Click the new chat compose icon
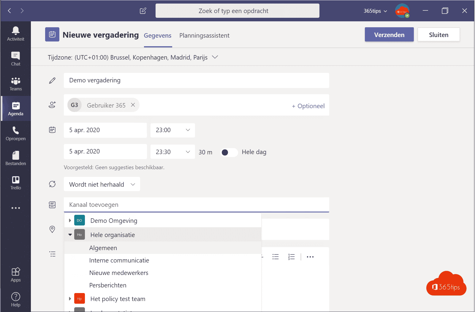This screenshot has height=312, width=475. (x=143, y=11)
